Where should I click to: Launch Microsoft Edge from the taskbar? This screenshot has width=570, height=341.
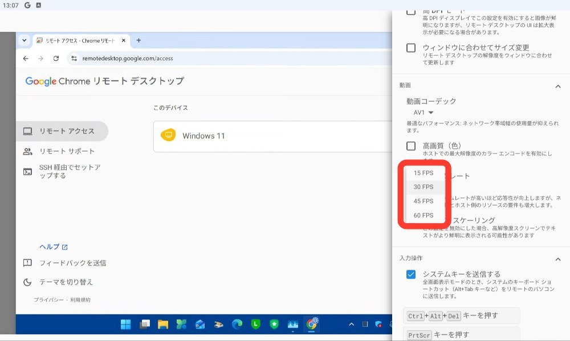point(237,324)
